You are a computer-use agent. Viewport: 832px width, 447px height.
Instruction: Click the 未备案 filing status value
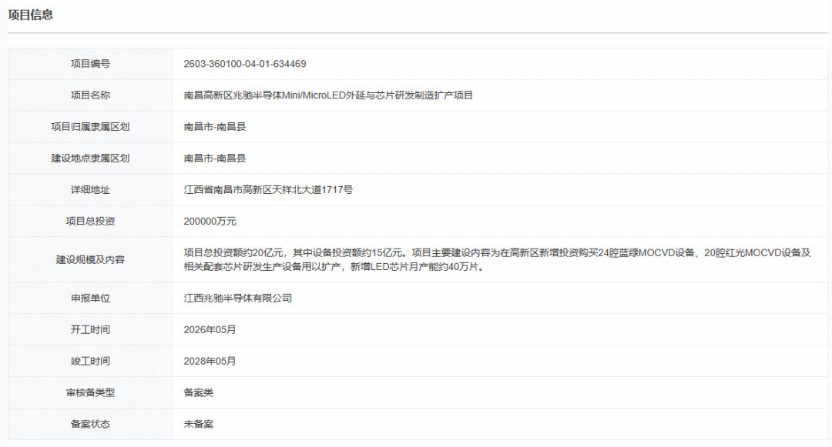click(198, 424)
